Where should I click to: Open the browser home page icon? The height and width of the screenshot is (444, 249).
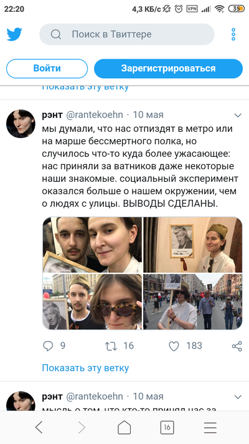click(x=125, y=427)
